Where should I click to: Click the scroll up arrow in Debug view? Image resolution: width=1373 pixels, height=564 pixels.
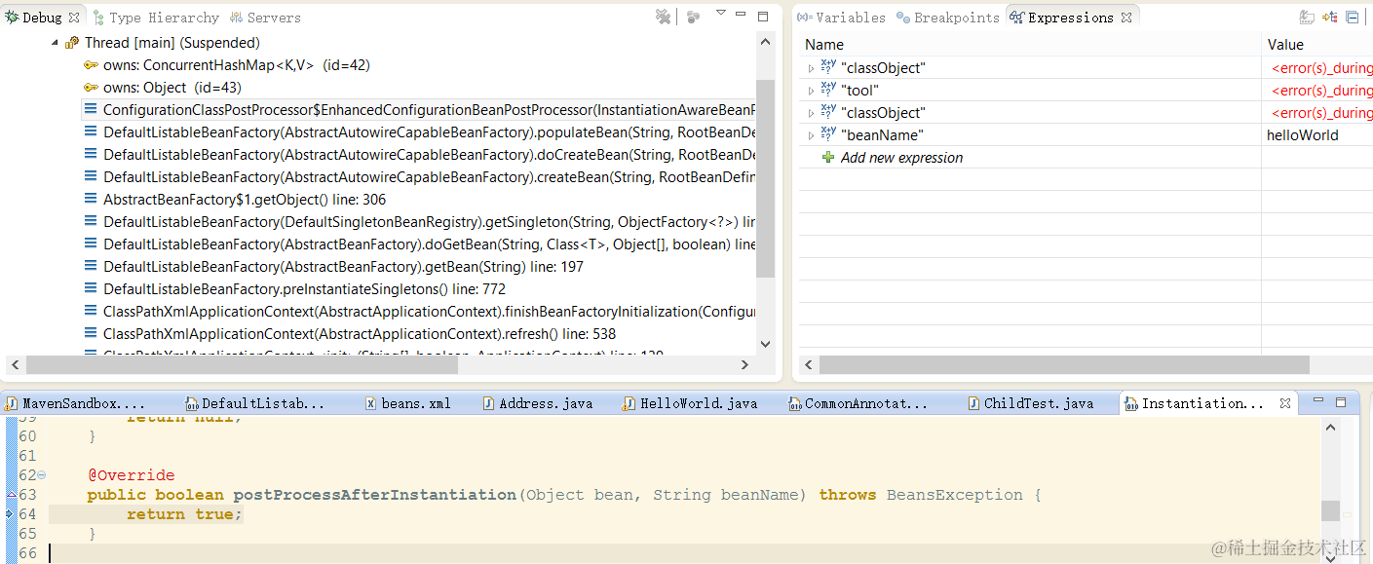(765, 41)
